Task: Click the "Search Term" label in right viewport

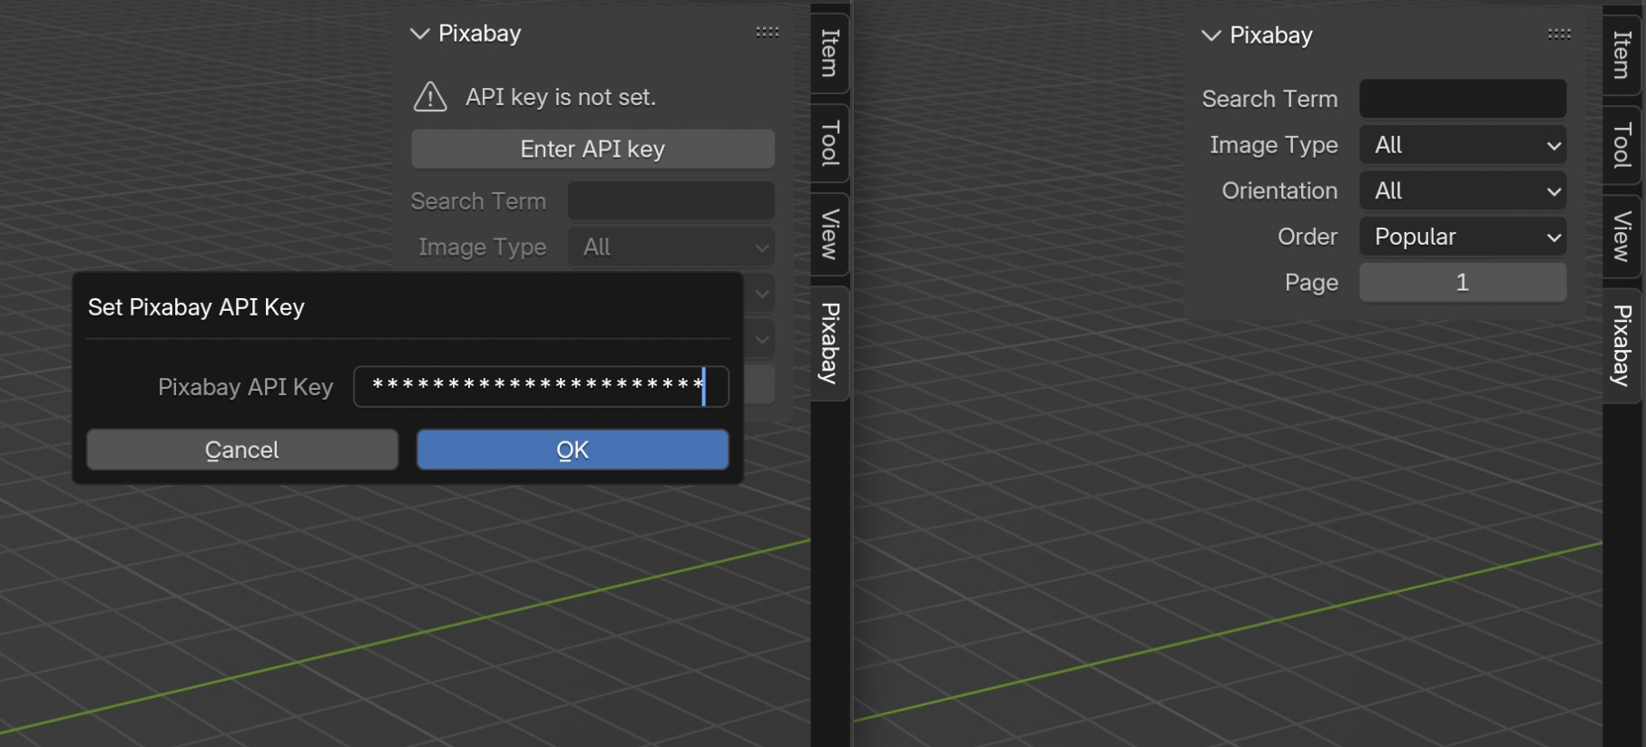Action: click(1269, 99)
